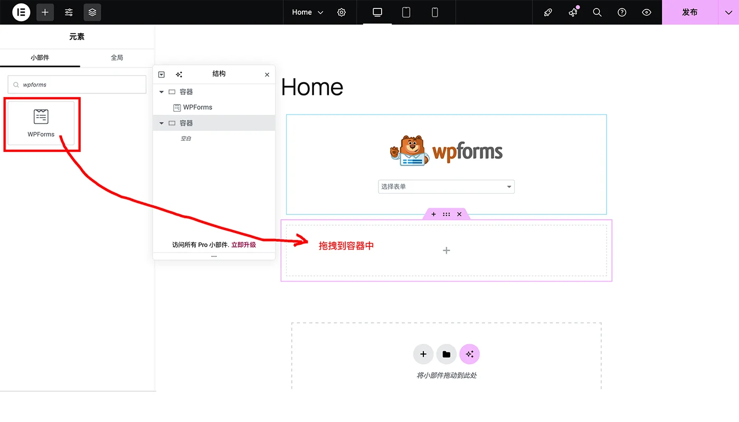
Task: Switch to the 小部件 tab
Action: click(x=40, y=58)
